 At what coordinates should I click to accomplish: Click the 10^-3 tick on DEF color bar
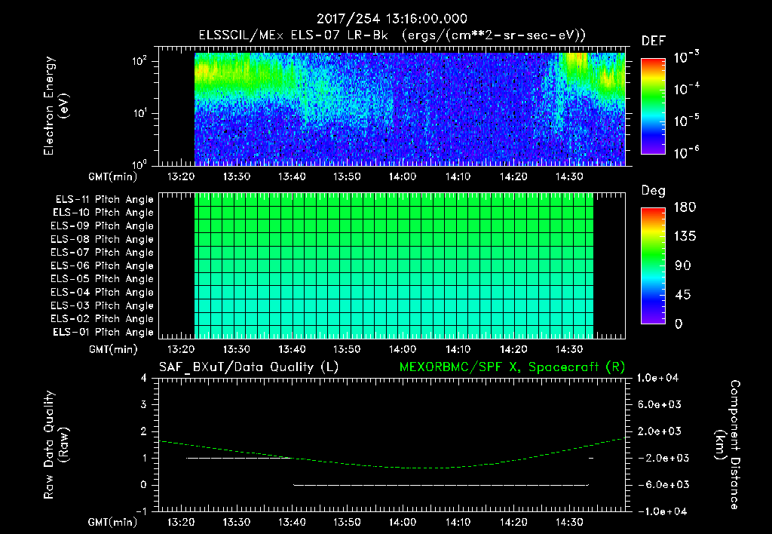click(686, 57)
